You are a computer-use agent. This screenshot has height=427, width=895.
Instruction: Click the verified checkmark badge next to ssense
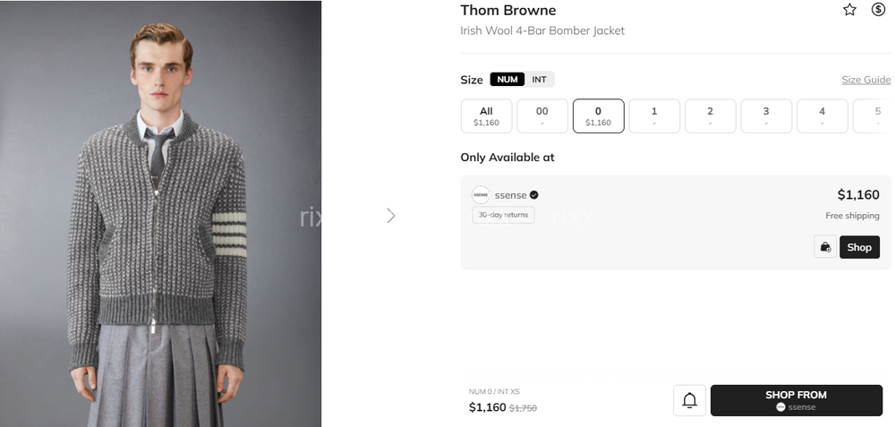[x=534, y=194]
